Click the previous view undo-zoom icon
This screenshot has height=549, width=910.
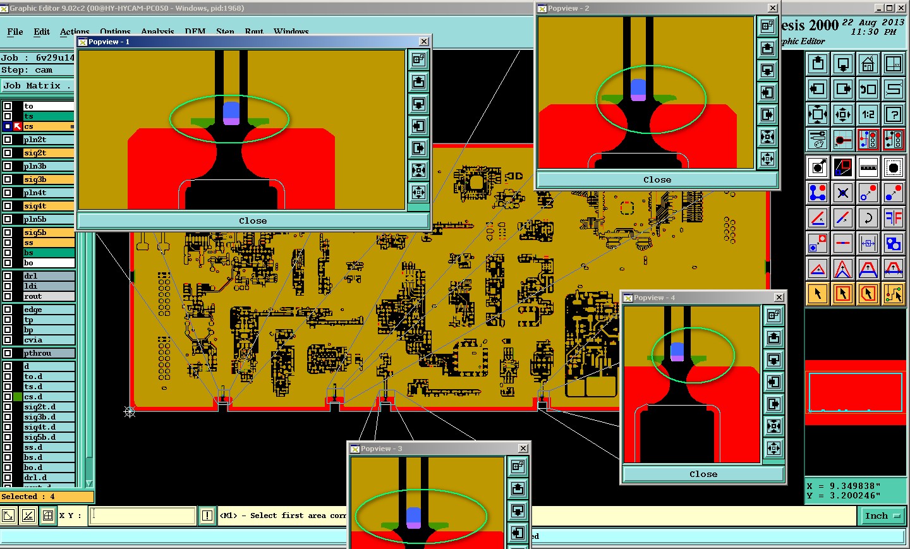868,89
